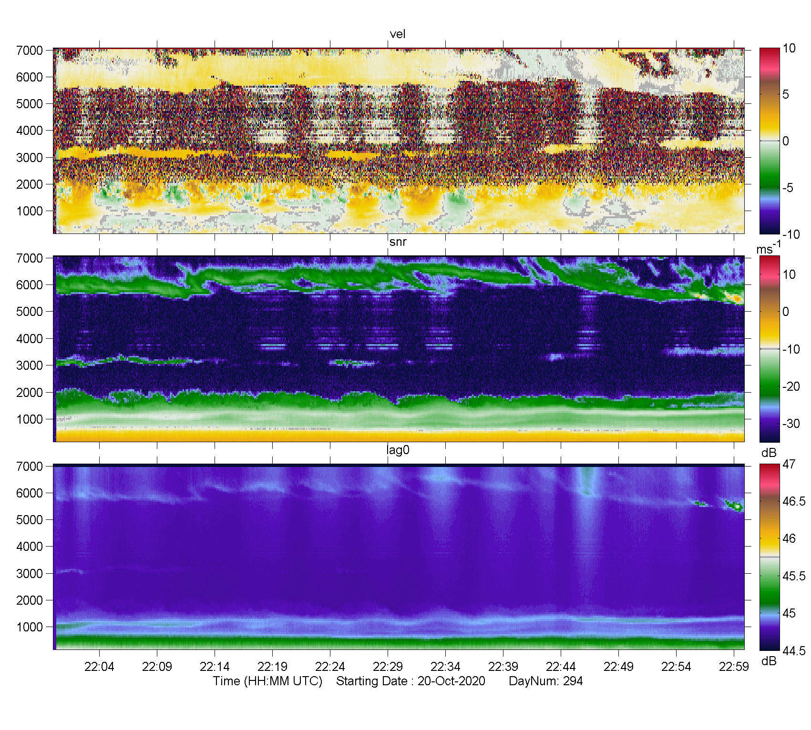811x730 pixels.
Task: Click the 3000 height label of vel panel
Action: click(x=30, y=157)
